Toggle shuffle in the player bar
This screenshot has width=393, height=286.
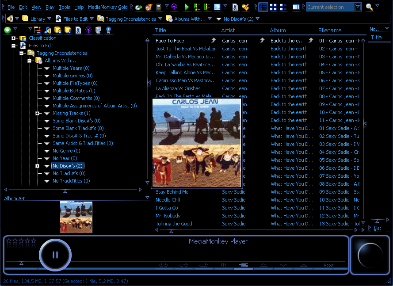point(164,265)
